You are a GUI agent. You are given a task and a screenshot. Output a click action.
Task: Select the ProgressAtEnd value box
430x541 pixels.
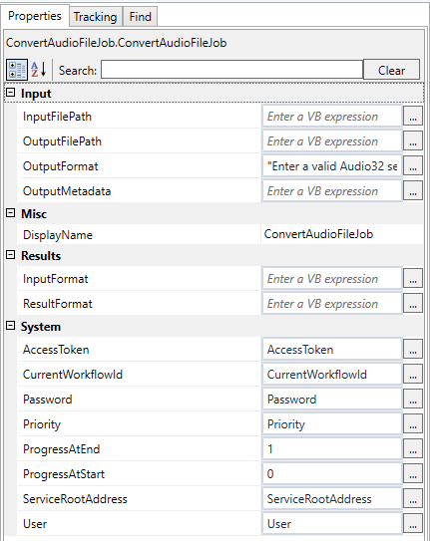tap(332, 449)
